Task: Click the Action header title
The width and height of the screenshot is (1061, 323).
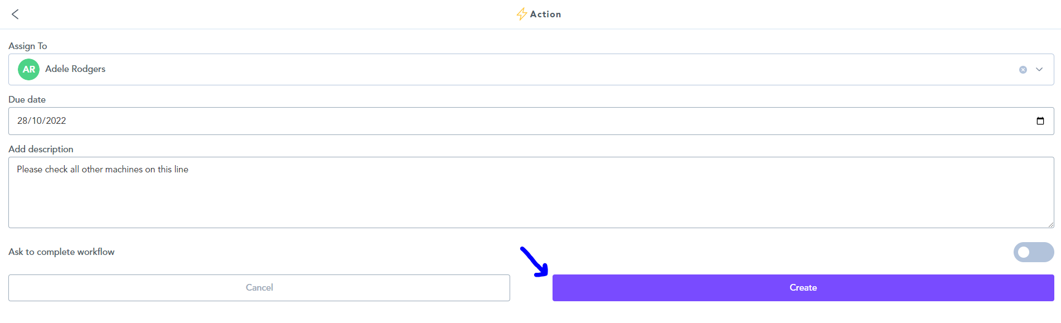Action: (545, 15)
